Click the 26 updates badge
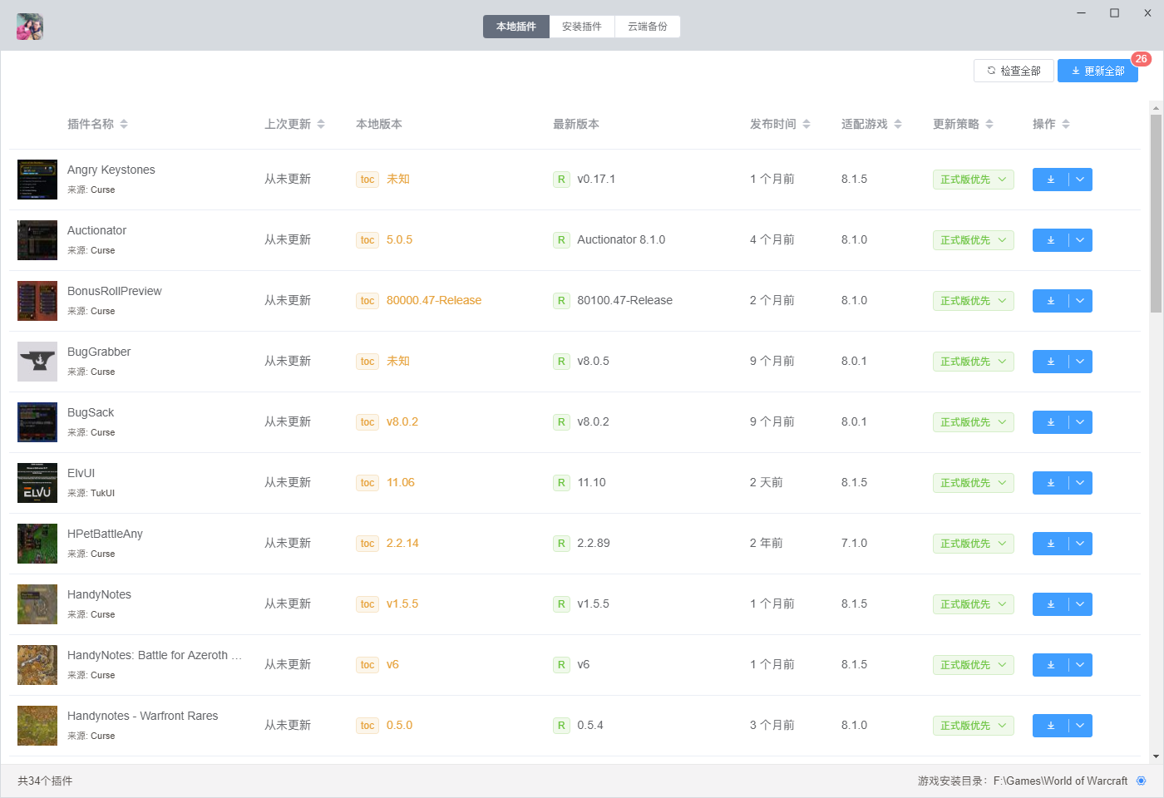This screenshot has height=798, width=1164. (x=1141, y=59)
